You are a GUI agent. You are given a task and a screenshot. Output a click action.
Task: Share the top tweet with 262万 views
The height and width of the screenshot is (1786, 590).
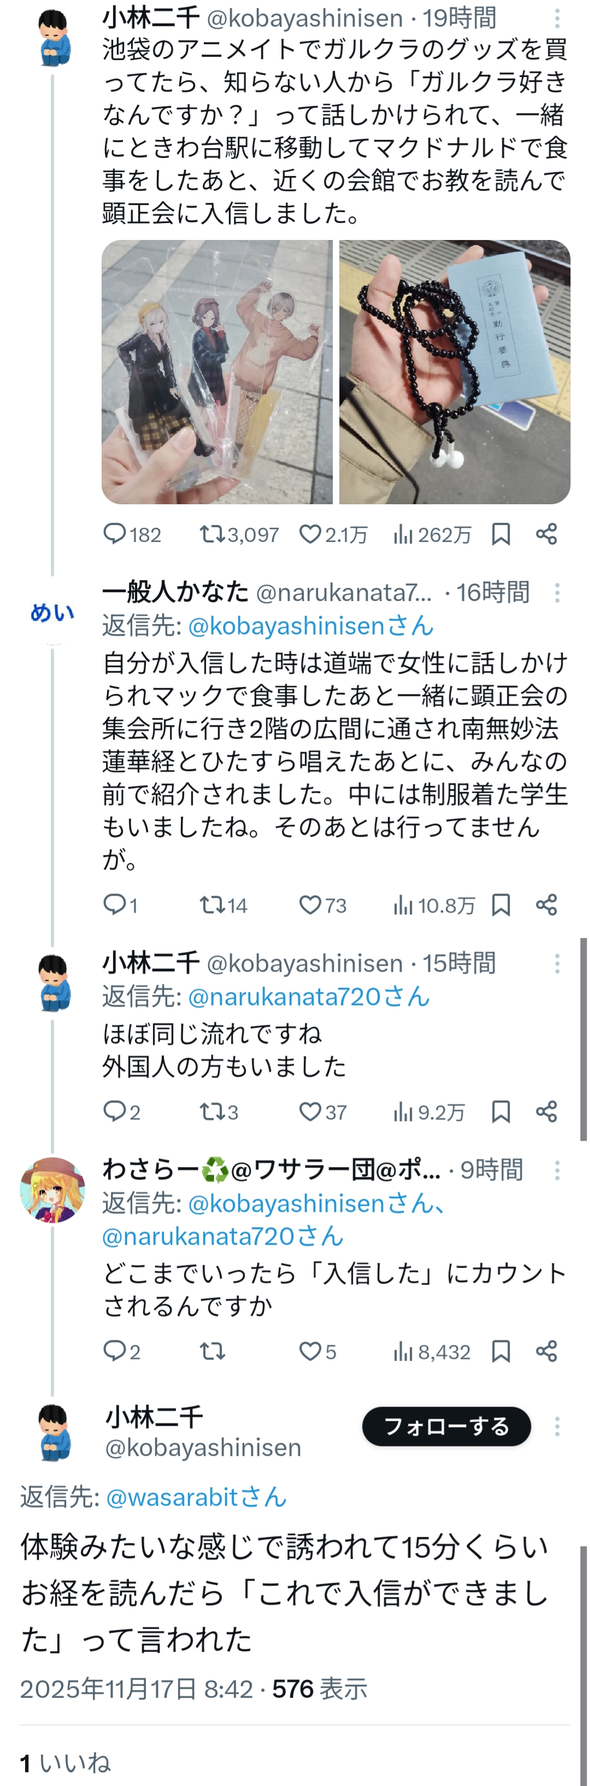point(546,534)
